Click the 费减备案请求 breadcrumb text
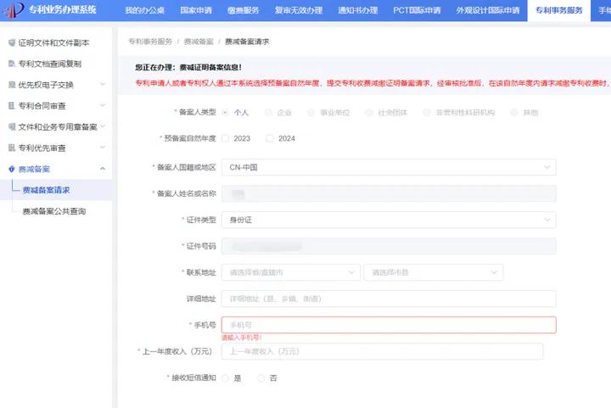The height and width of the screenshot is (408, 611). tap(247, 42)
